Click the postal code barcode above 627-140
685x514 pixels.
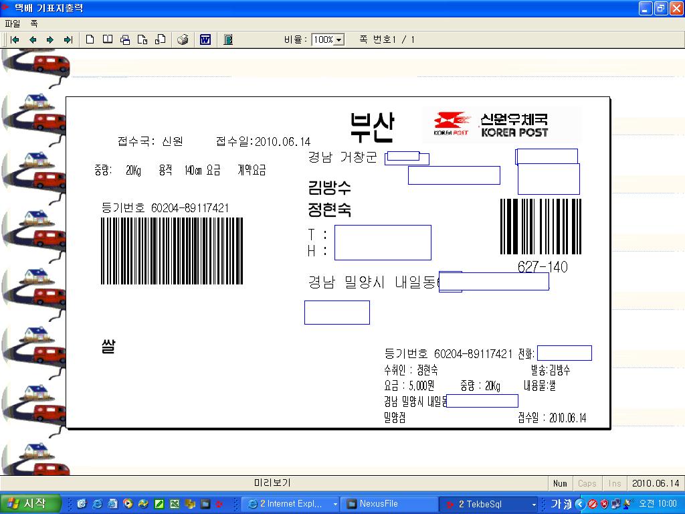pos(541,226)
